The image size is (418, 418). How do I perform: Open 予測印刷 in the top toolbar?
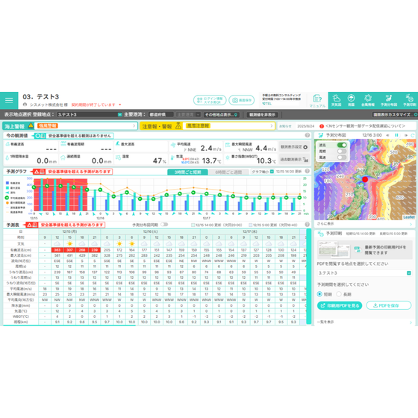tap(410, 100)
